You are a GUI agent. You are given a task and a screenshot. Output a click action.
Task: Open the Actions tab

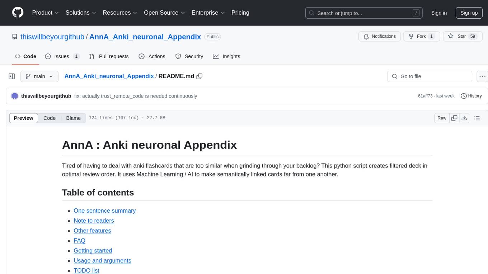pyautogui.click(x=152, y=56)
